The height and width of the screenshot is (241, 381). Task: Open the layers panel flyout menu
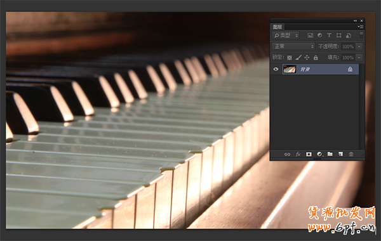(x=360, y=27)
